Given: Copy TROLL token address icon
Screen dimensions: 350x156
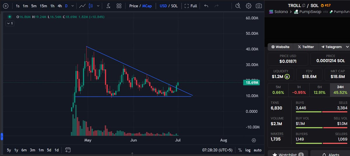Looking at the screenshot, I should pyautogui.click(x=304, y=5).
